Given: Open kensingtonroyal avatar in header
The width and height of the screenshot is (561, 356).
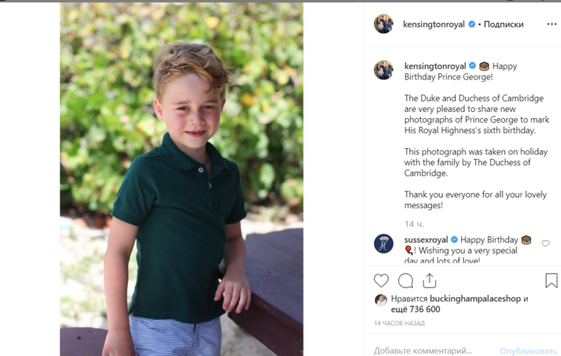Looking at the screenshot, I should point(383,24).
